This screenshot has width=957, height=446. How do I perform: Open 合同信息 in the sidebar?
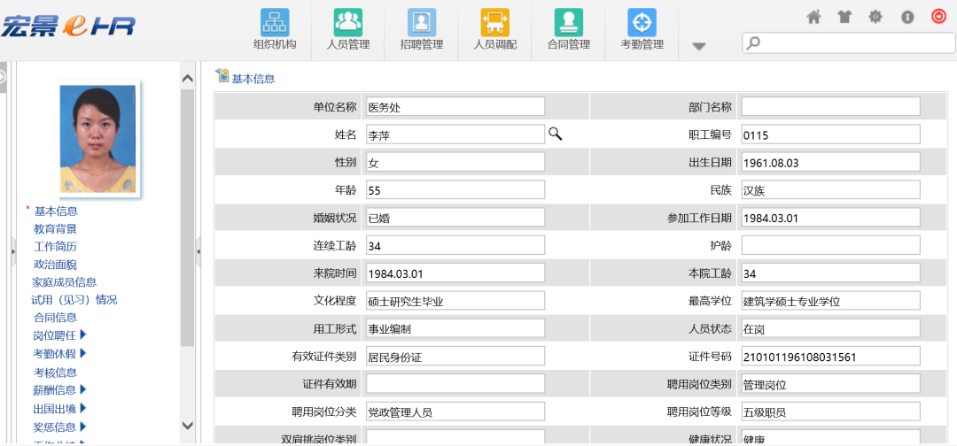click(55, 317)
